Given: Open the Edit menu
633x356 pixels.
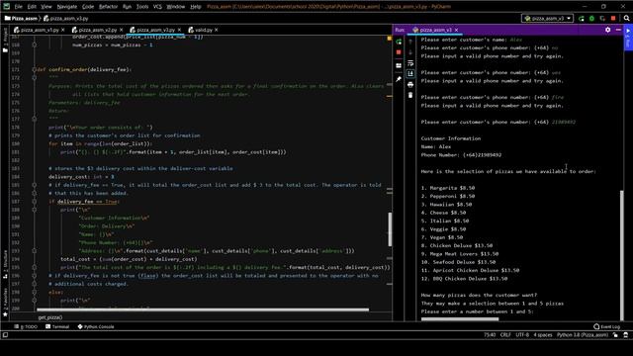Looking at the screenshot, I should pyautogui.click(x=32, y=7).
